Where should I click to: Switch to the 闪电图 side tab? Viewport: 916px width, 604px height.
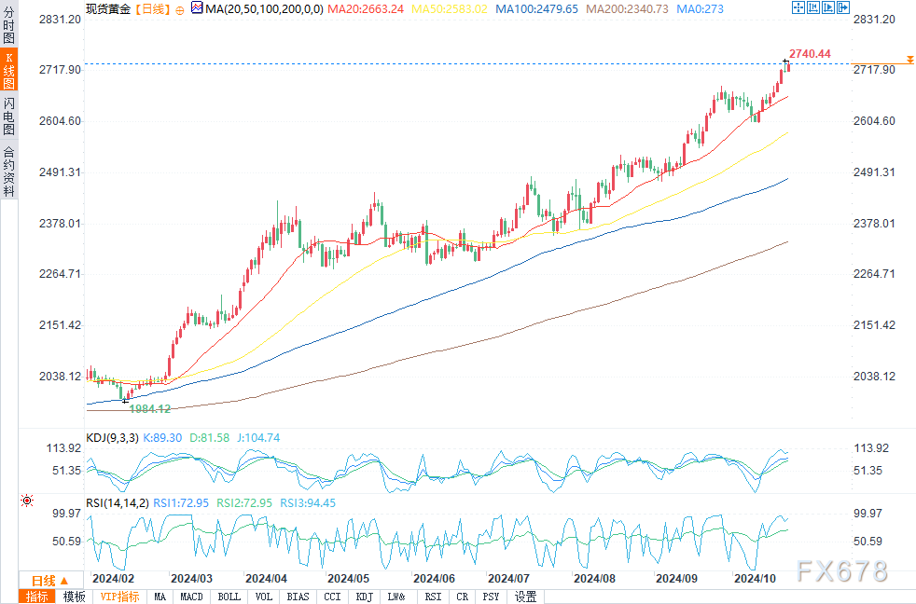[x=8, y=114]
